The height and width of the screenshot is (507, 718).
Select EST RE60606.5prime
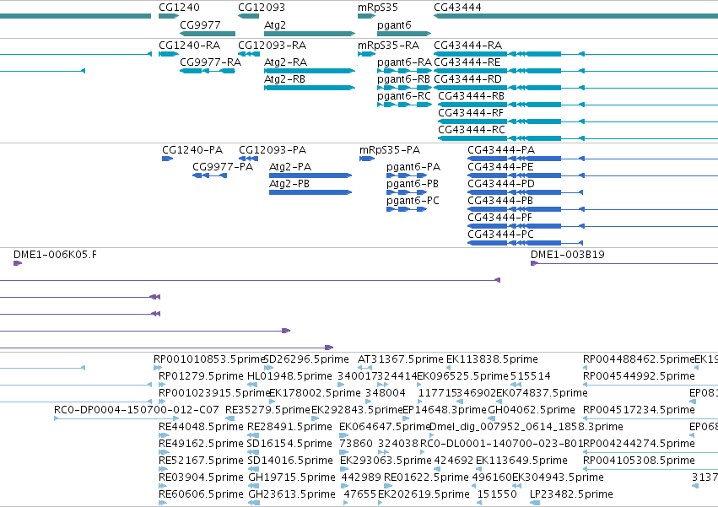(x=163, y=503)
